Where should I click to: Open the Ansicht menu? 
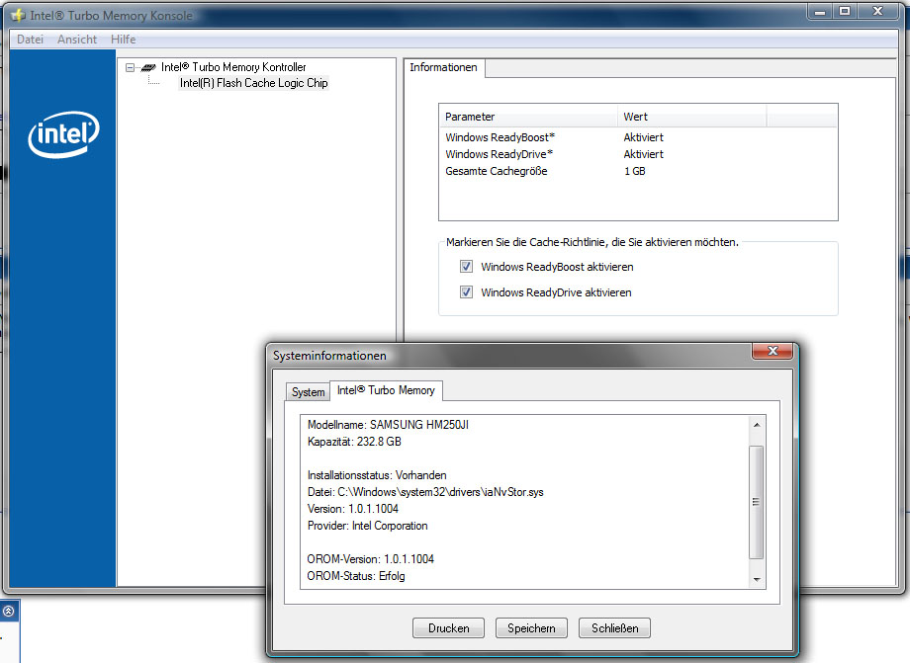point(77,40)
